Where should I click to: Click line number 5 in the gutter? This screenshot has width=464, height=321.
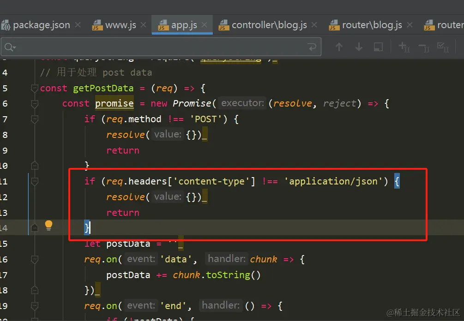tap(5, 88)
